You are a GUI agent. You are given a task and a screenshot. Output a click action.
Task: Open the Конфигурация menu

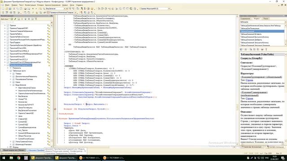coord(30,5)
